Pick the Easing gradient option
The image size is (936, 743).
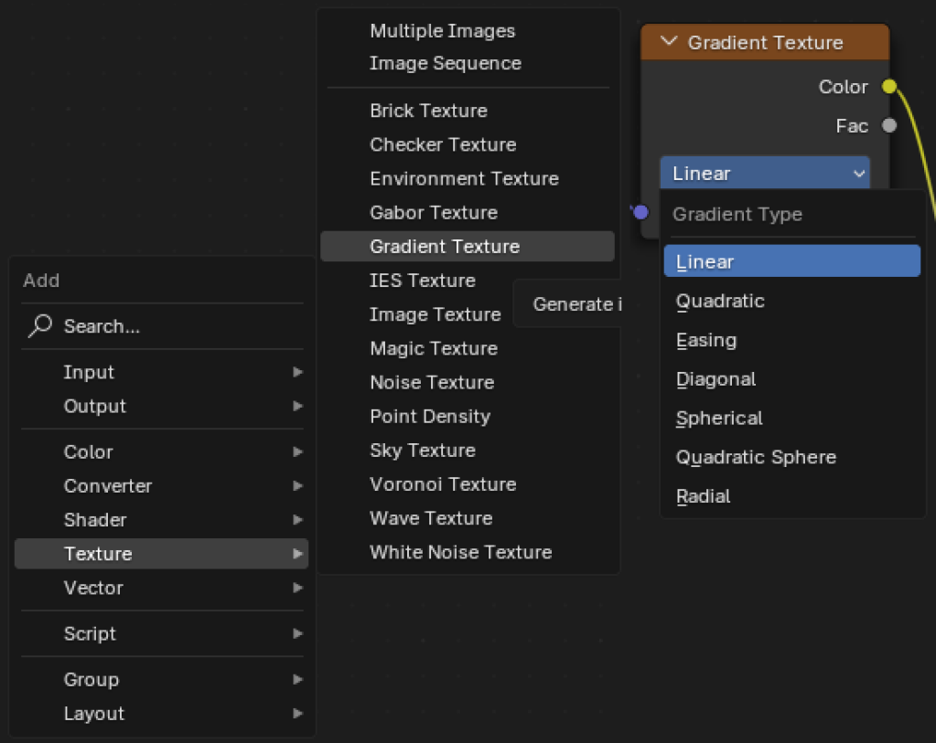coord(705,340)
